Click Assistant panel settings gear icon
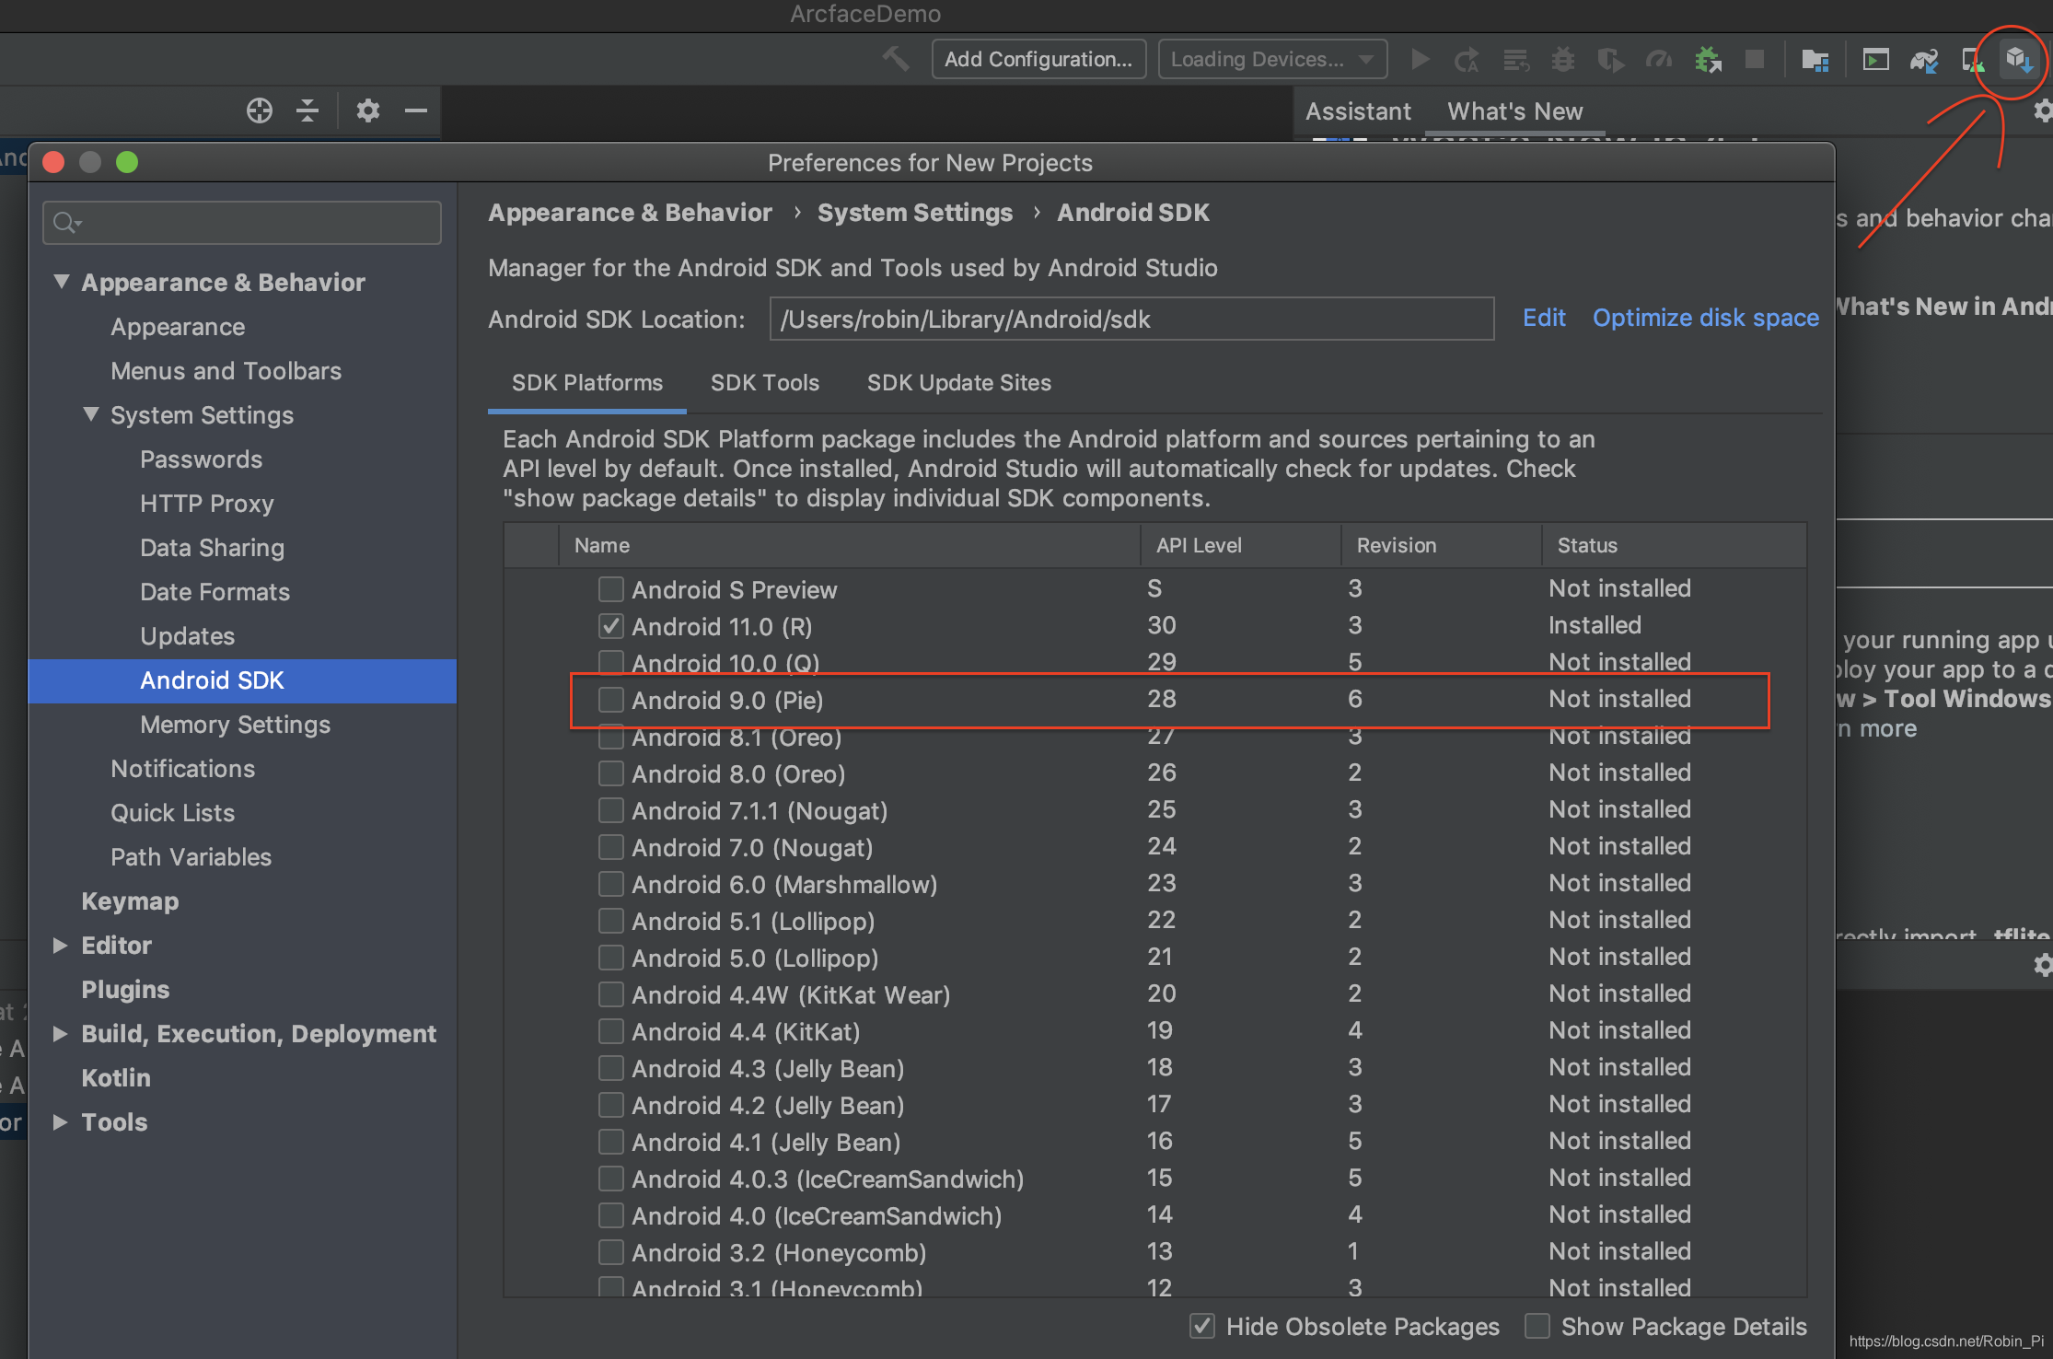Screen dimensions: 2053x1359 point(2042,111)
